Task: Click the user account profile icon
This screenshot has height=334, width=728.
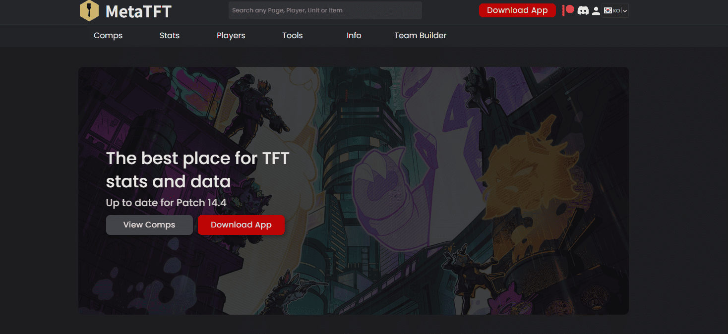Action: 596,10
